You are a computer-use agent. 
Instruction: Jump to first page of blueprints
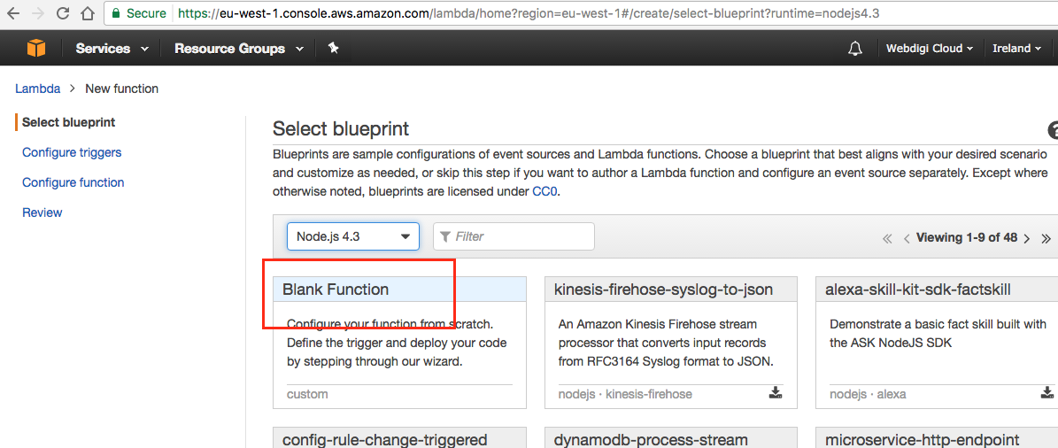click(x=887, y=238)
